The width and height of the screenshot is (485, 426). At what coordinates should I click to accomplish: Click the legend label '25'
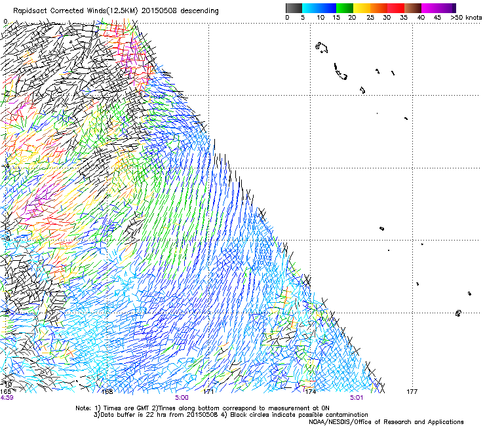(370, 18)
